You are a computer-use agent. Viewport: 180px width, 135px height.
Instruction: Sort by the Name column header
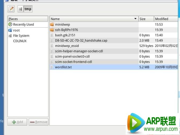pos(94,19)
